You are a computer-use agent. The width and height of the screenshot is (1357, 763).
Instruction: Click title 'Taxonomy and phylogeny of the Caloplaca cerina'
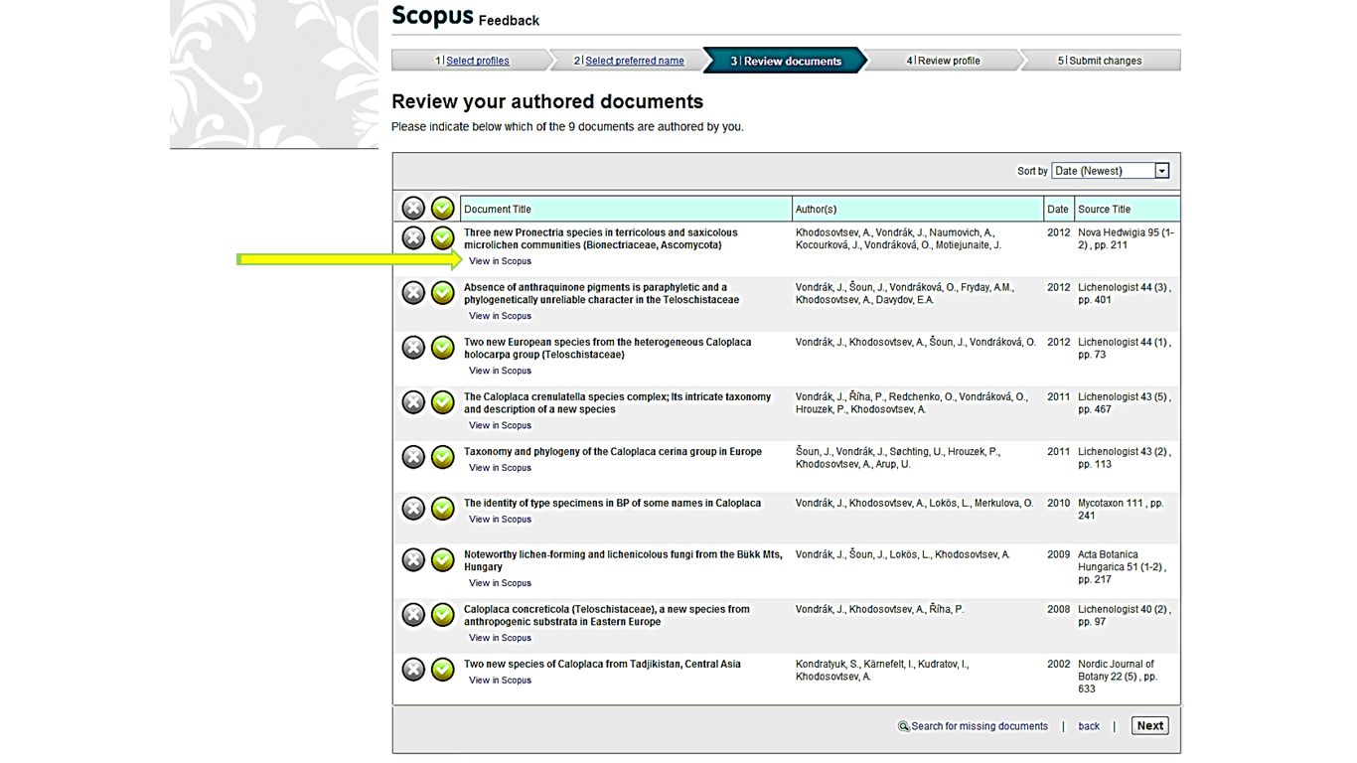click(613, 451)
